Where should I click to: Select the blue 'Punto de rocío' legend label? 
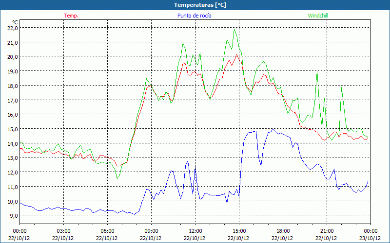pyautogui.click(x=194, y=16)
